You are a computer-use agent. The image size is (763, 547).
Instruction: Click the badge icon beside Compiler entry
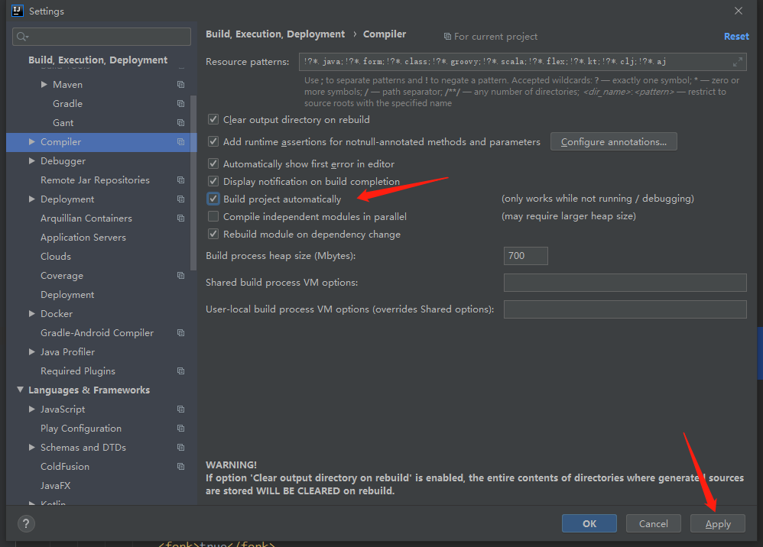click(x=181, y=141)
